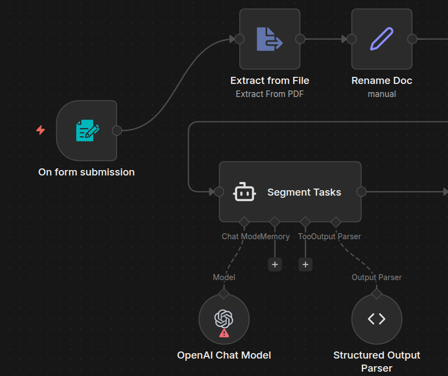Image resolution: width=448 pixels, height=376 pixels.
Task: Click the red lightning bolt trigger indicator
Action: pos(40,130)
